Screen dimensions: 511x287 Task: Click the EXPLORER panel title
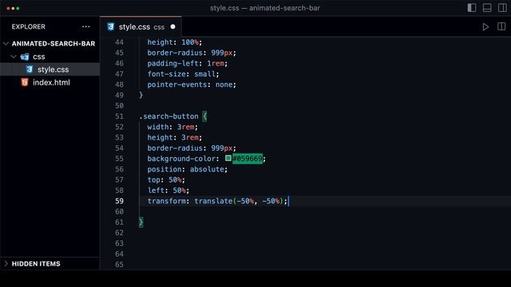(x=29, y=26)
